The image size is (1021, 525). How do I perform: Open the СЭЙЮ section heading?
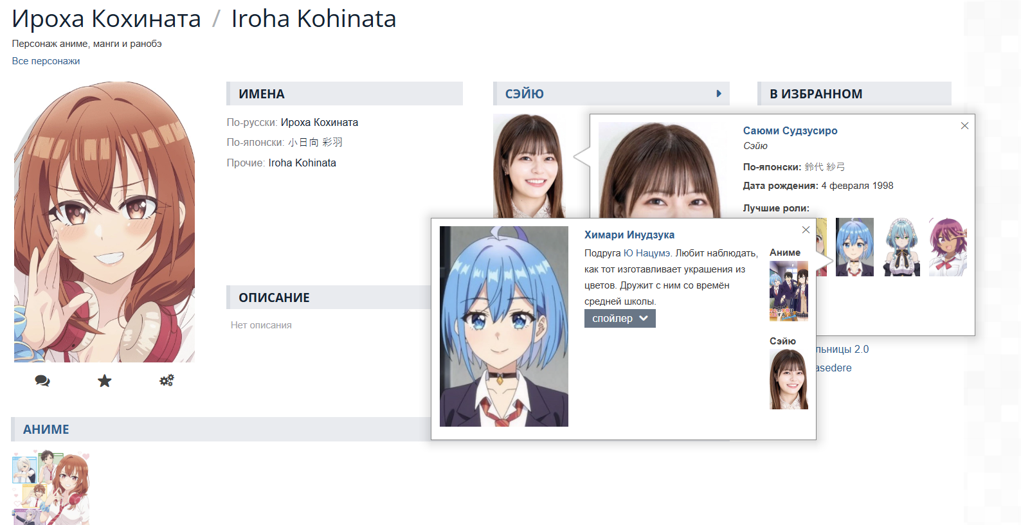pyautogui.click(x=525, y=94)
